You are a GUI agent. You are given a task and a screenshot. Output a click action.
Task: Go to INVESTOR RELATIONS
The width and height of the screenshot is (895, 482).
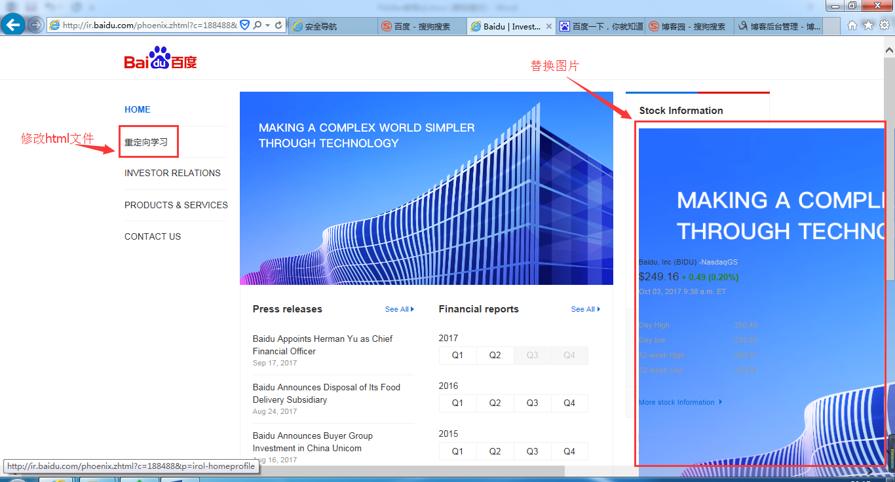coord(172,173)
